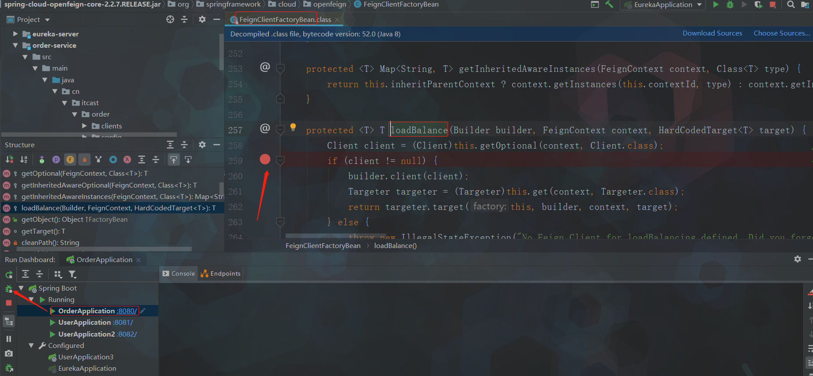Collapse the src folder

click(x=25, y=57)
